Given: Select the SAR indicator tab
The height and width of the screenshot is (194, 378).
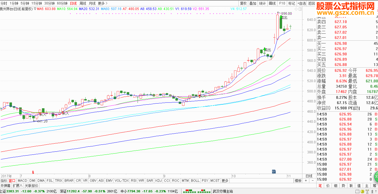Looking at the screenshot, I should click(150, 181).
